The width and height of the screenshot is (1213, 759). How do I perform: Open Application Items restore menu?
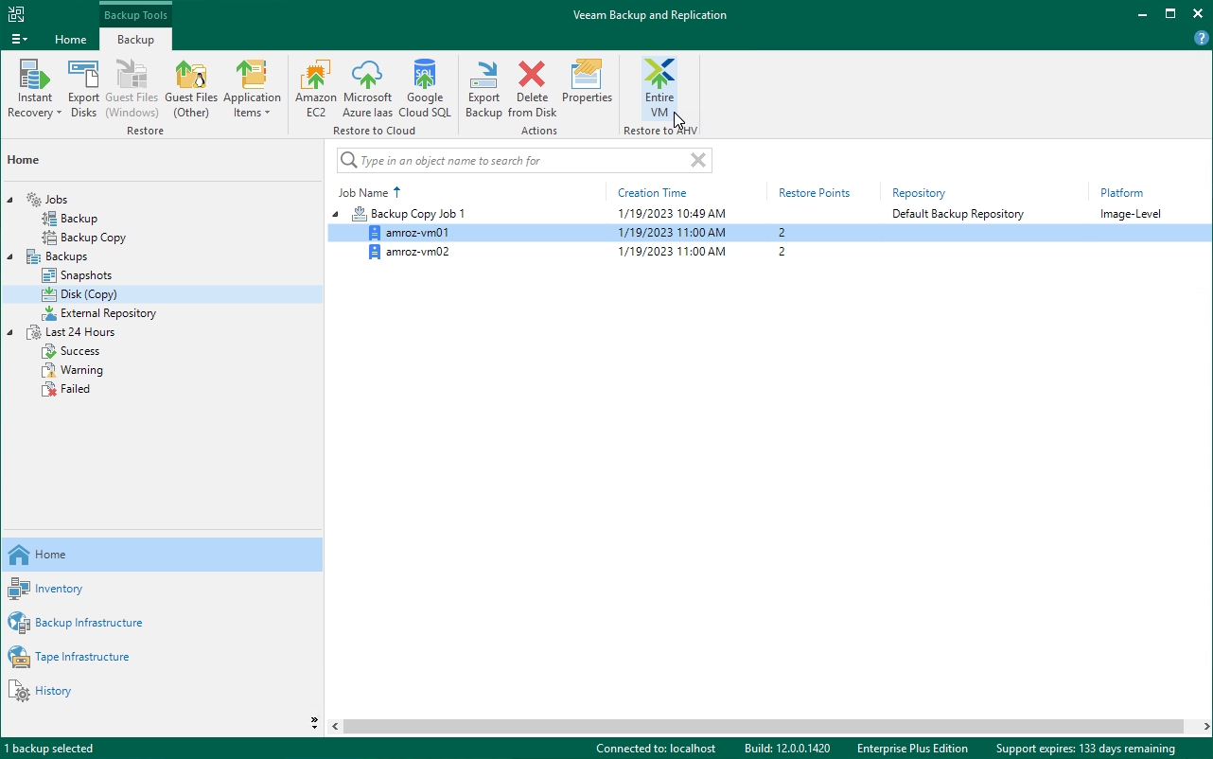[252, 89]
